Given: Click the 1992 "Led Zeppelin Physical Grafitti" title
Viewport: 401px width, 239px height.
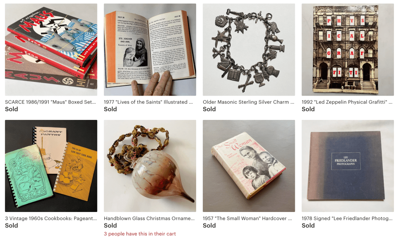Looking at the screenshot, I should (x=347, y=102).
